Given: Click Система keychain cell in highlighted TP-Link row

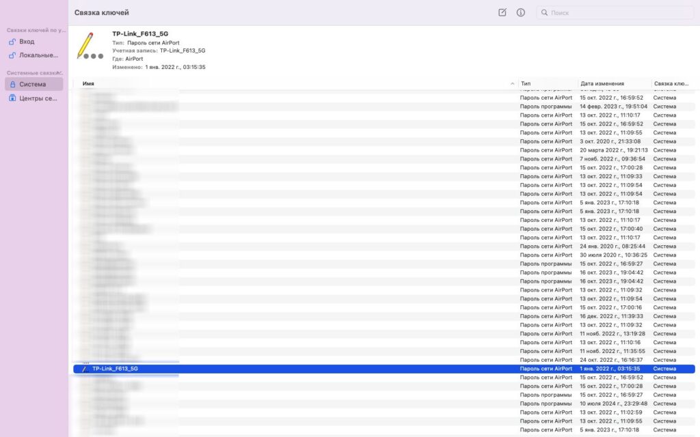Looking at the screenshot, I should [x=664, y=369].
